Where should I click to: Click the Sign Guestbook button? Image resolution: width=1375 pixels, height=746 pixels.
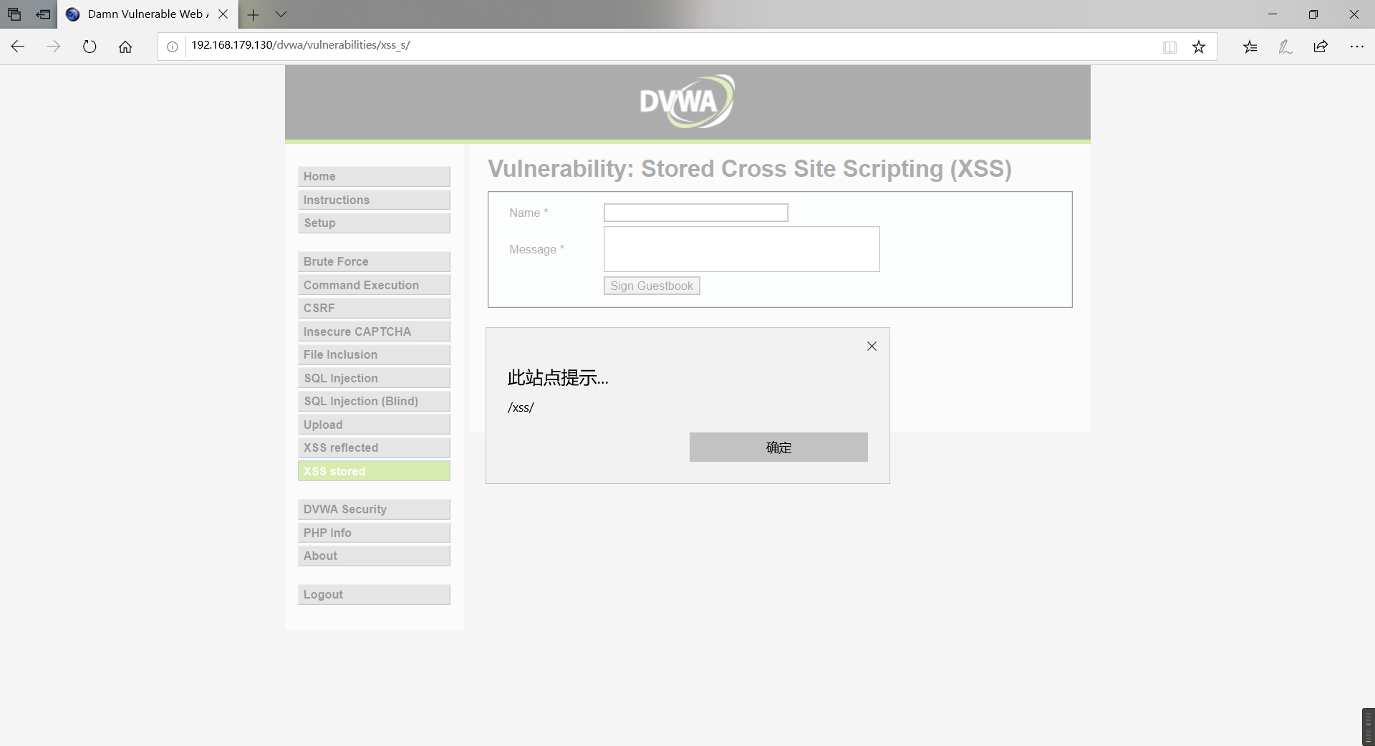[x=652, y=286]
